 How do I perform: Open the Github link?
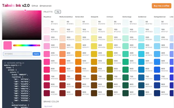coord(35,6)
